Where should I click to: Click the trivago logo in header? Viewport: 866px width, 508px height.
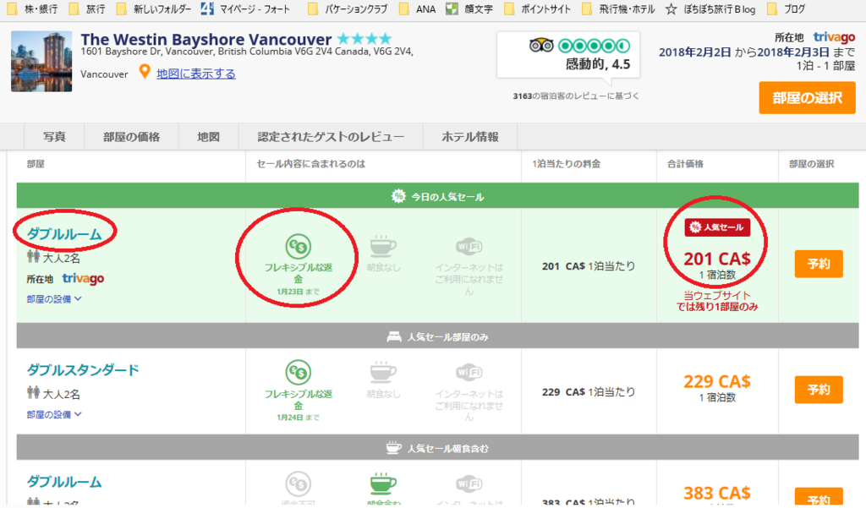(x=834, y=37)
